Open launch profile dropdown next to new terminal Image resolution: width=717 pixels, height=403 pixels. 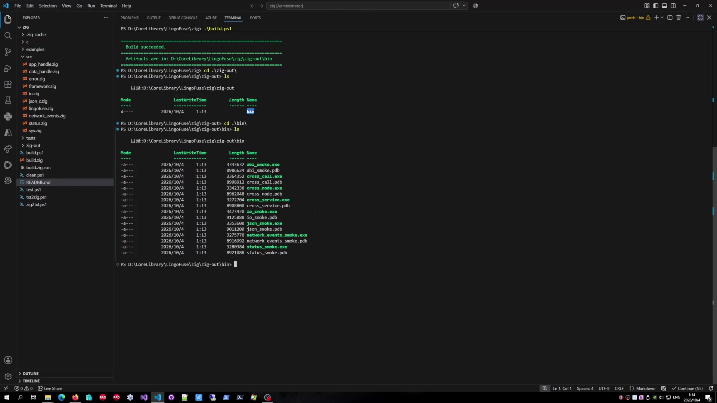[662, 18]
